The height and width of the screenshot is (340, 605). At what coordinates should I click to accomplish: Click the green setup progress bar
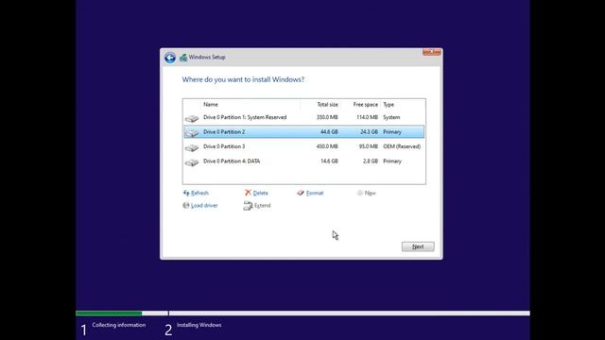click(x=109, y=313)
